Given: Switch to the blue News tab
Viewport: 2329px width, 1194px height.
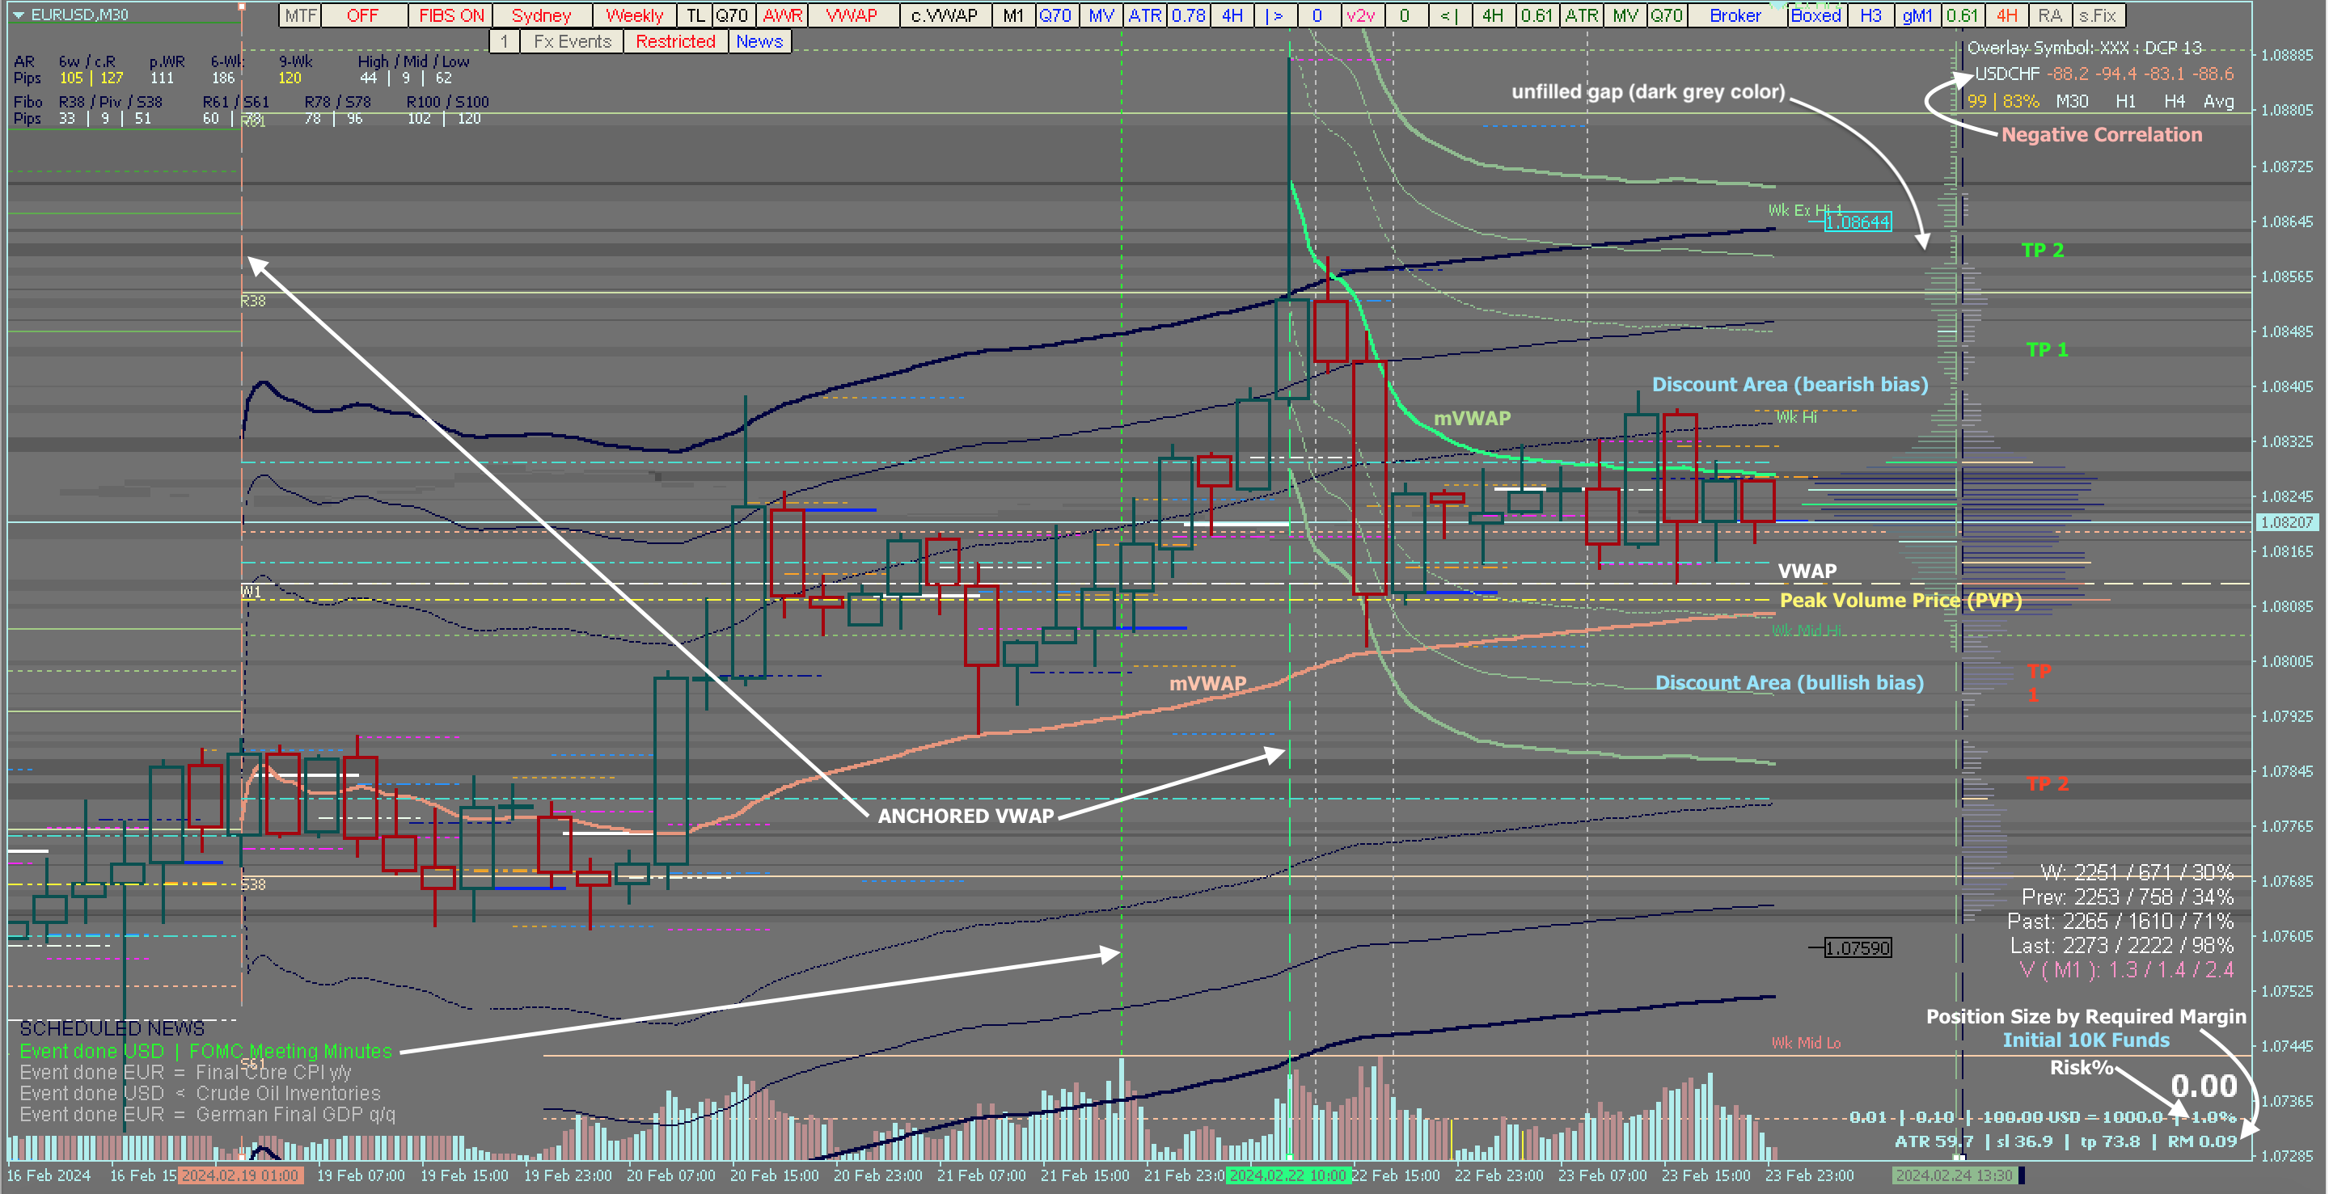Looking at the screenshot, I should 759,41.
